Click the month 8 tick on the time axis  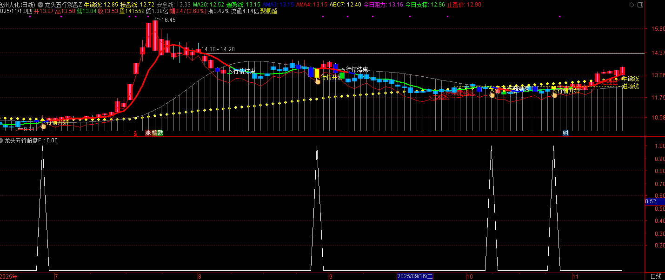coord(200,276)
